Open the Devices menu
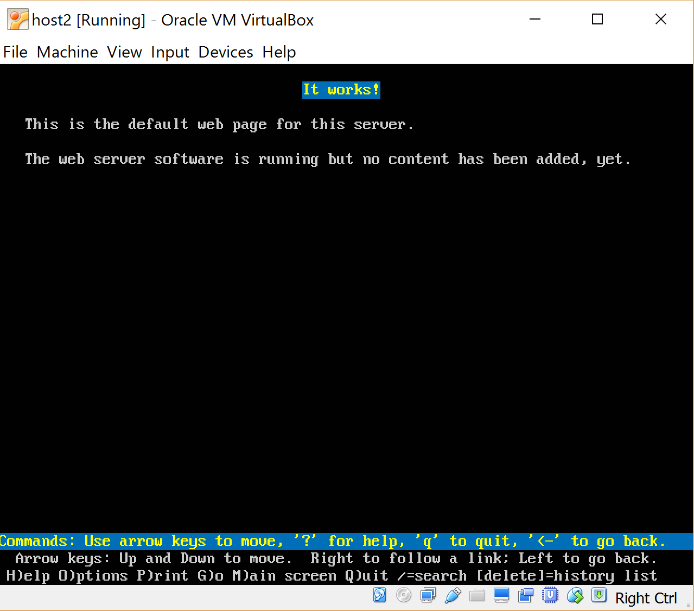The image size is (694, 611). 225,52
